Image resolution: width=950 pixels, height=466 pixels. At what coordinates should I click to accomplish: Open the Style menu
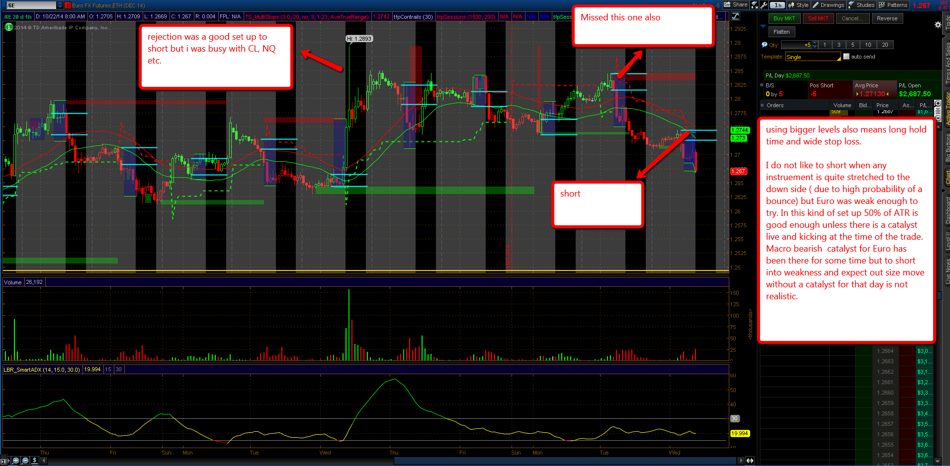coord(798,5)
